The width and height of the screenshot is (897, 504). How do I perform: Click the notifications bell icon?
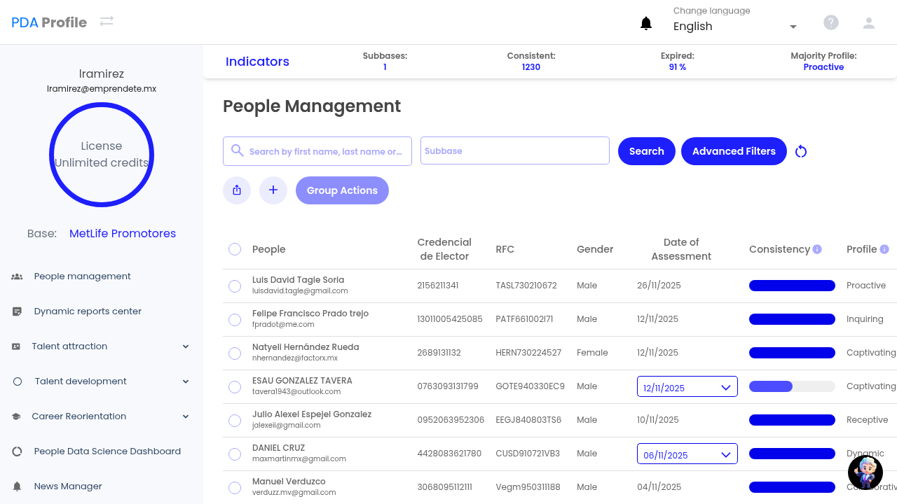[x=646, y=24]
